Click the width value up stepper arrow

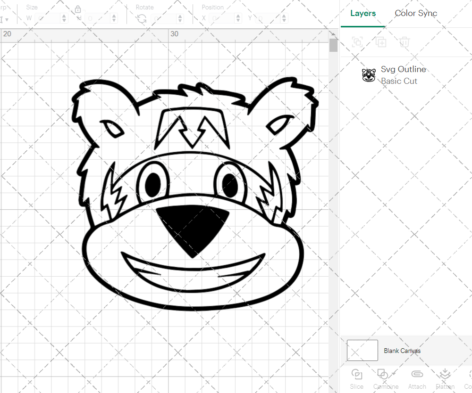pyautogui.click(x=64, y=16)
